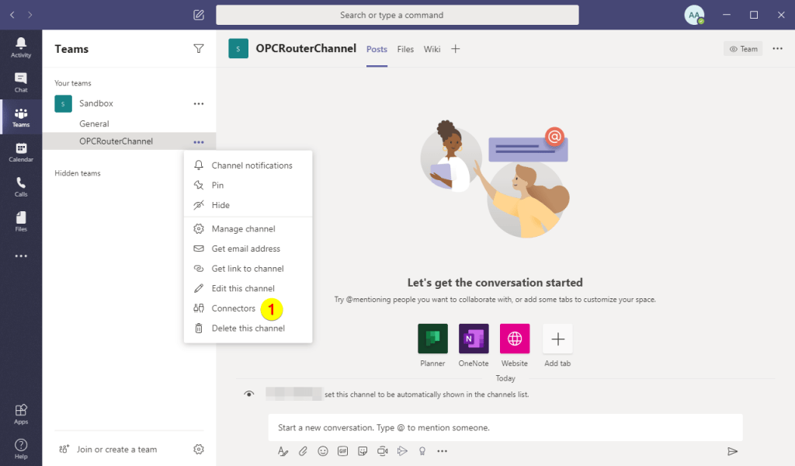Open the GIF picker
The image size is (795, 466).
[342, 450]
